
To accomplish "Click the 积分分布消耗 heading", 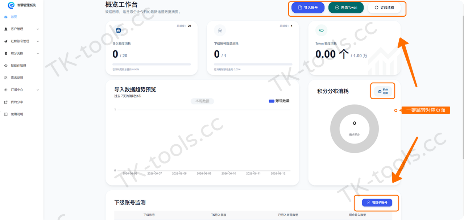I will (333, 91).
